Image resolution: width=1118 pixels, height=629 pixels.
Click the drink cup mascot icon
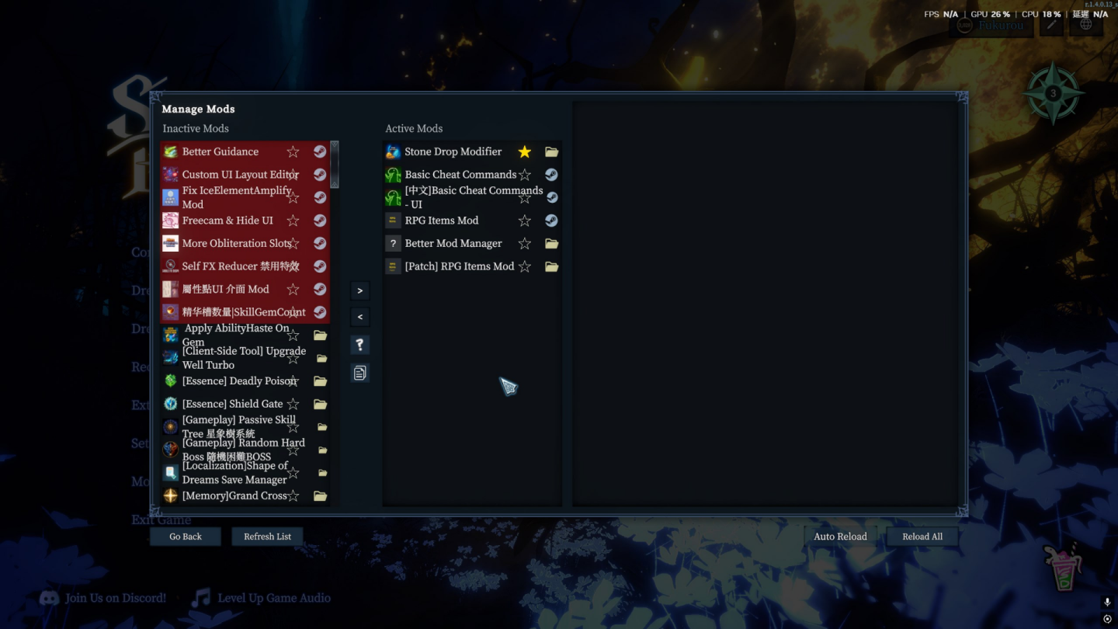pos(1062,568)
